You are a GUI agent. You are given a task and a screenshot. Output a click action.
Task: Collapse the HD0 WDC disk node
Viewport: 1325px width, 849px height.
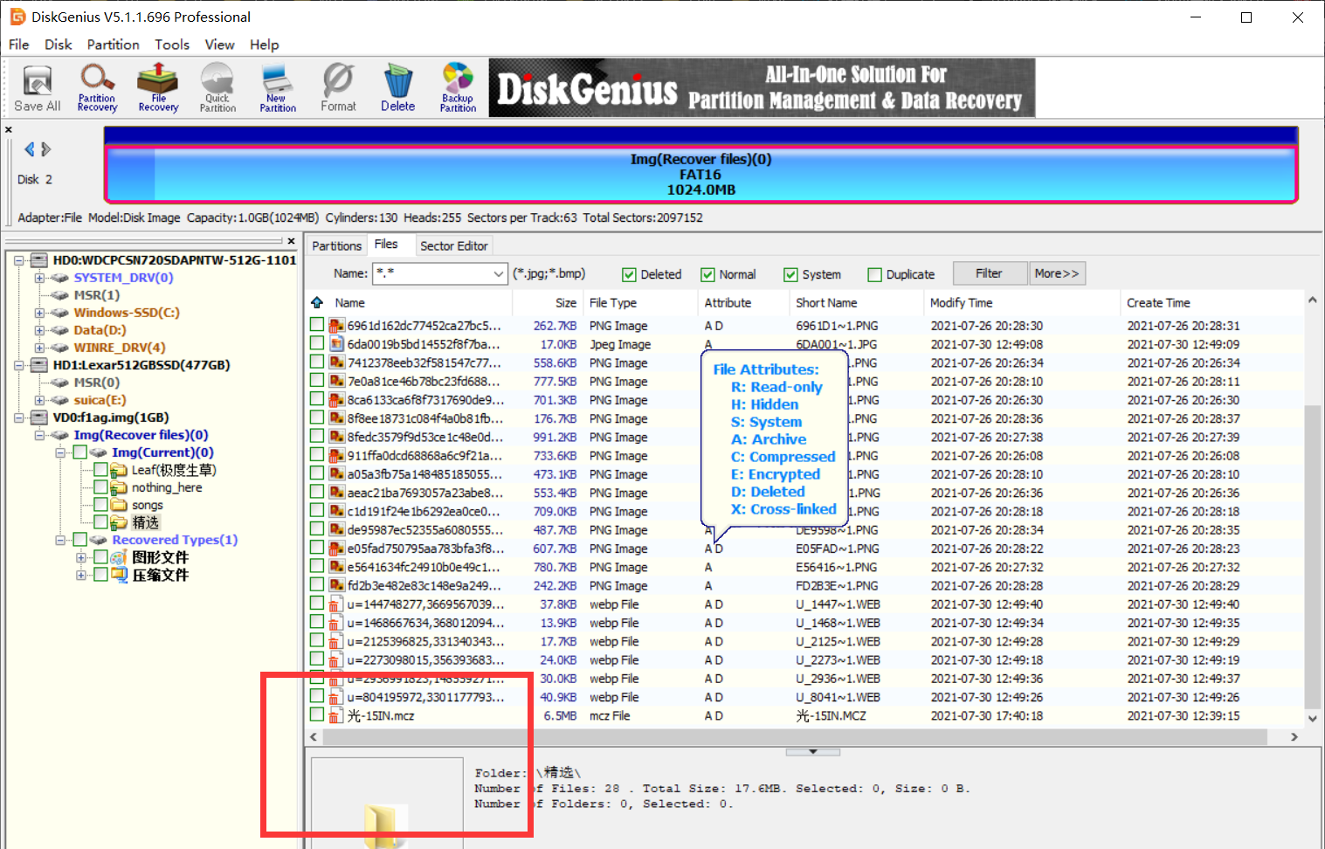18,260
